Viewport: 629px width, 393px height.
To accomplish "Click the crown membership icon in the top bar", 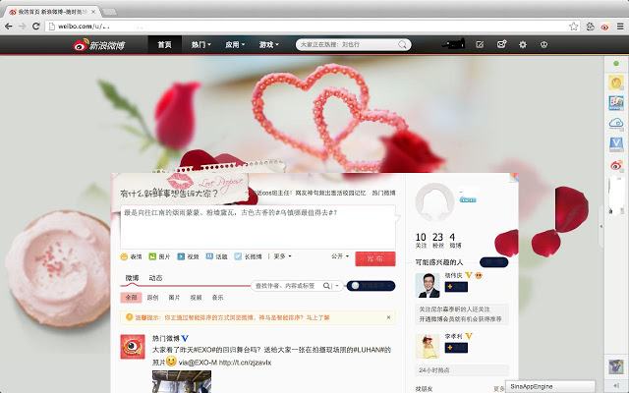I will point(543,44).
